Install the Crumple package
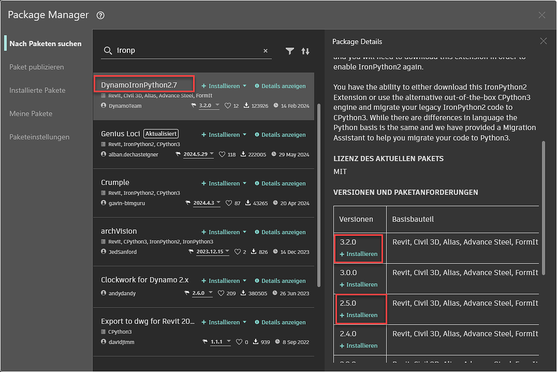The height and width of the screenshot is (372, 557). [x=221, y=183]
